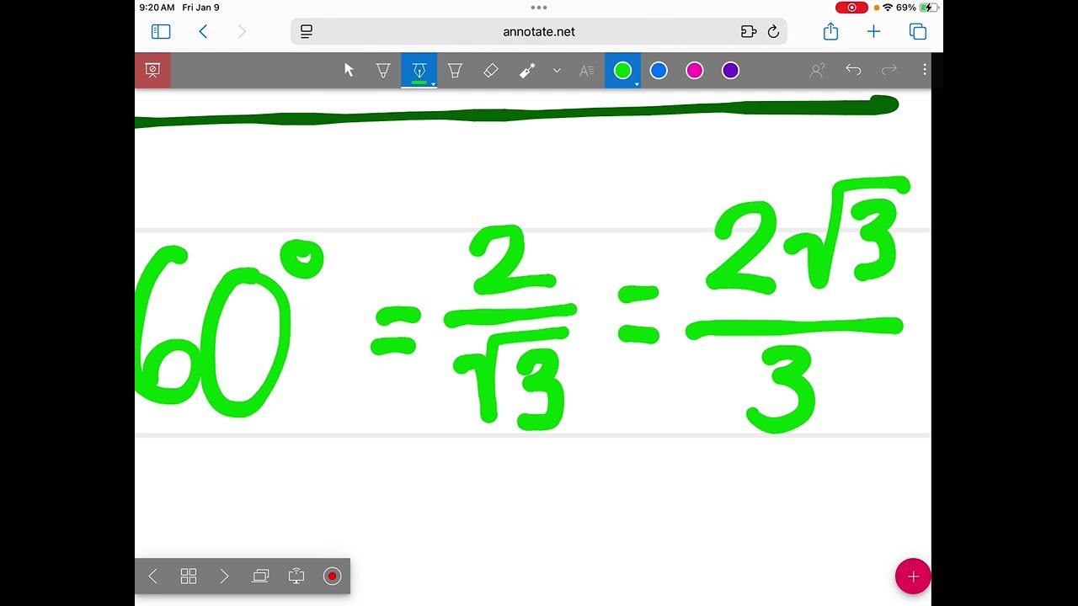
Task: Open the green color options dropdown arrow
Action: click(x=637, y=84)
